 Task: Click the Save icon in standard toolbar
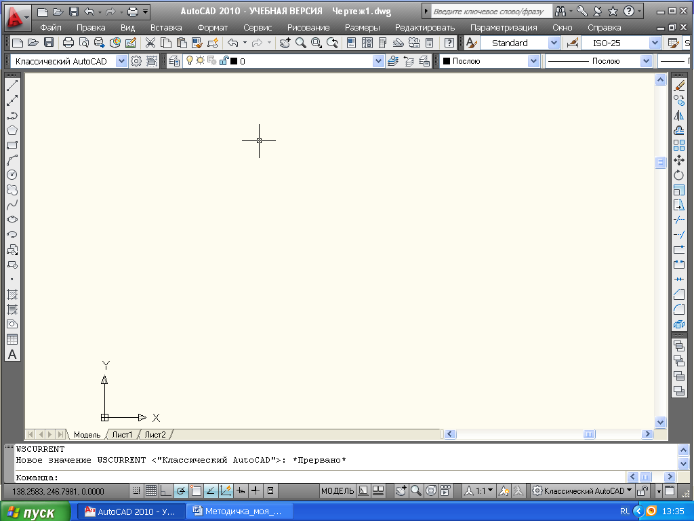coord(49,43)
